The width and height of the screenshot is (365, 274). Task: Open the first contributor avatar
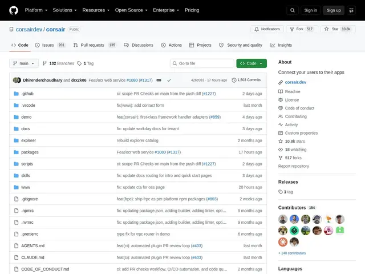283,219
